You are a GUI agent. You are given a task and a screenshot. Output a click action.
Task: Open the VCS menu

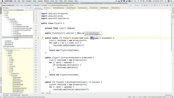point(65,1)
